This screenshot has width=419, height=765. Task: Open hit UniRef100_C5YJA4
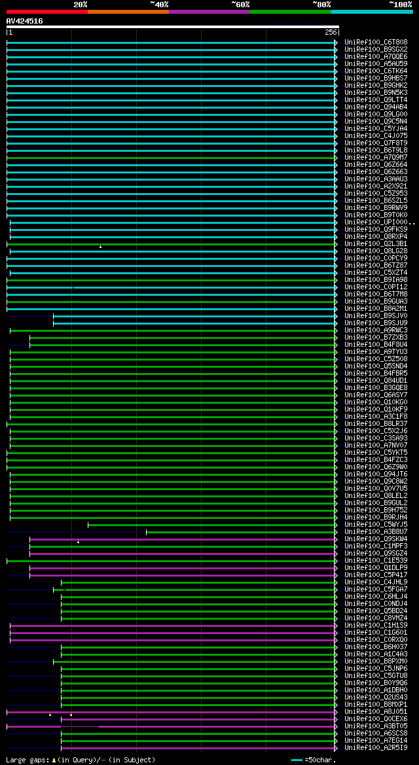[x=376, y=129]
